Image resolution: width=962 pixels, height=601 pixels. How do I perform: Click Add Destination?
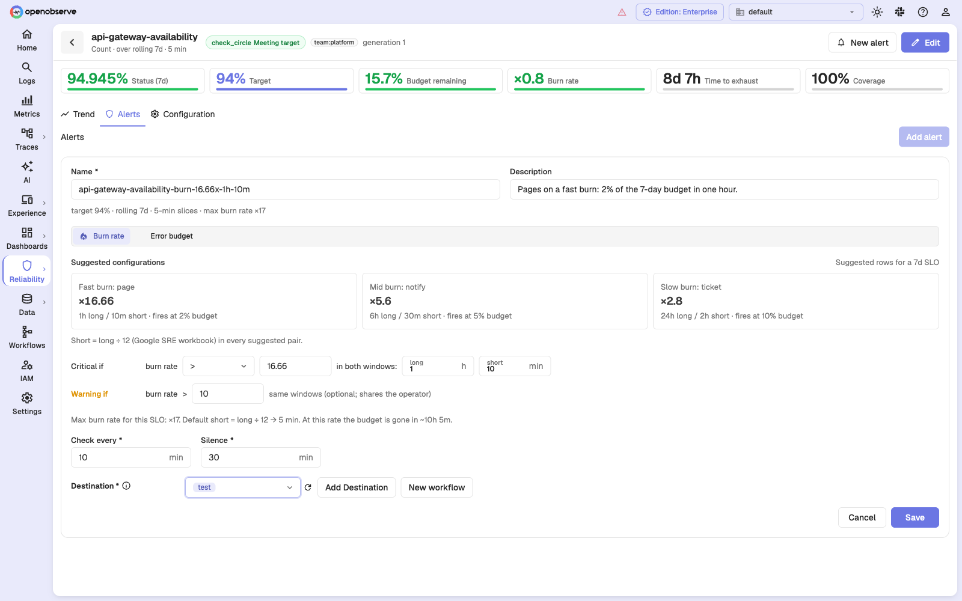357,487
